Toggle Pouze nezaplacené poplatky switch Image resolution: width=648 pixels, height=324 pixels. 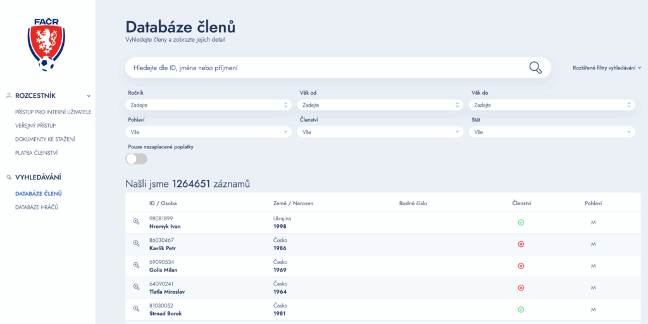pyautogui.click(x=137, y=159)
